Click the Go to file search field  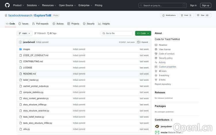coord(117,33)
